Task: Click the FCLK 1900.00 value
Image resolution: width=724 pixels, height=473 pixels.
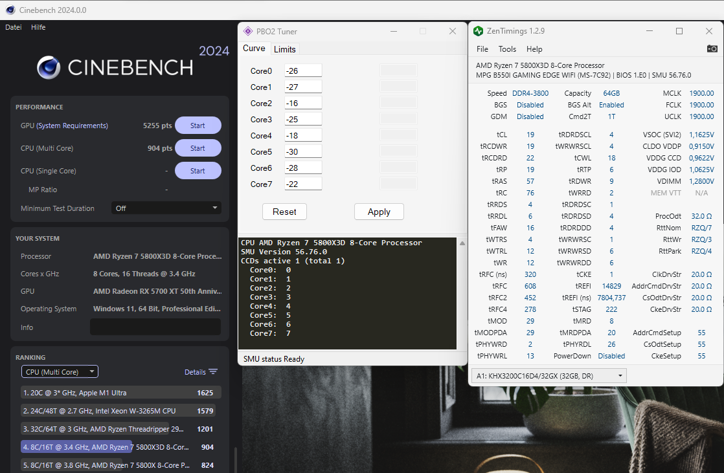Action: click(701, 105)
